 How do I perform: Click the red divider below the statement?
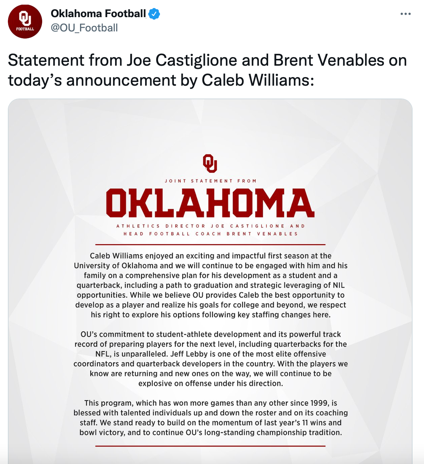coord(211,446)
